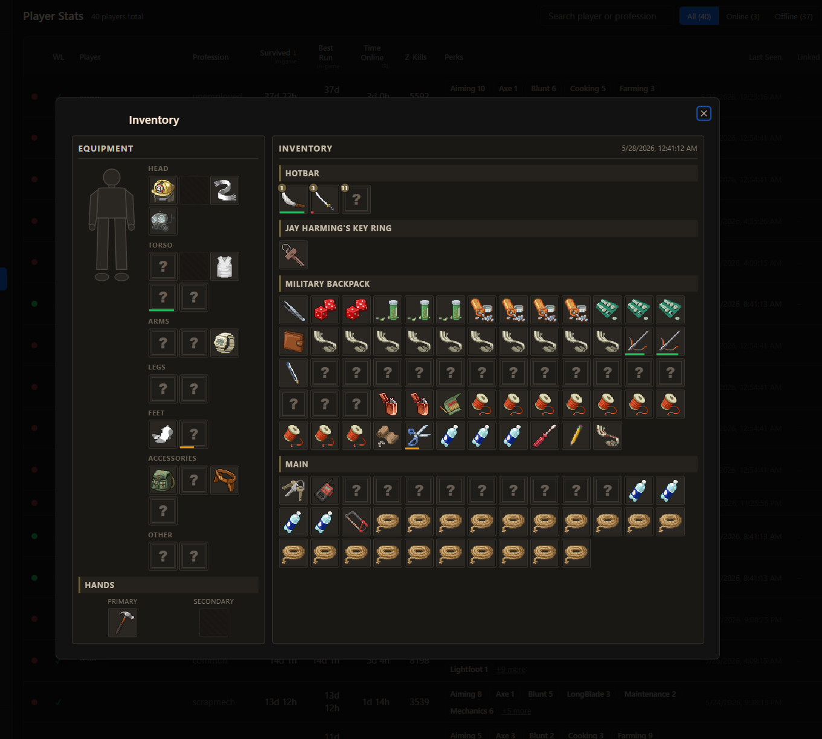Select the gas mask equipment item
This screenshot has height=739, width=822.
coord(163,221)
